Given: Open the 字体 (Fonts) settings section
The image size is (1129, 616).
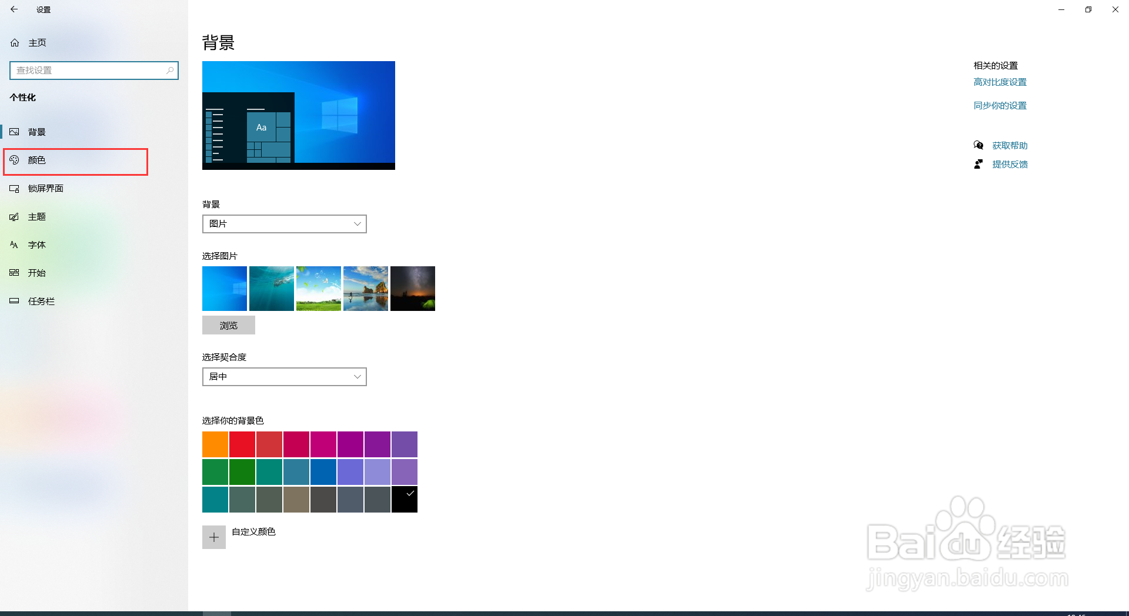Looking at the screenshot, I should point(36,245).
